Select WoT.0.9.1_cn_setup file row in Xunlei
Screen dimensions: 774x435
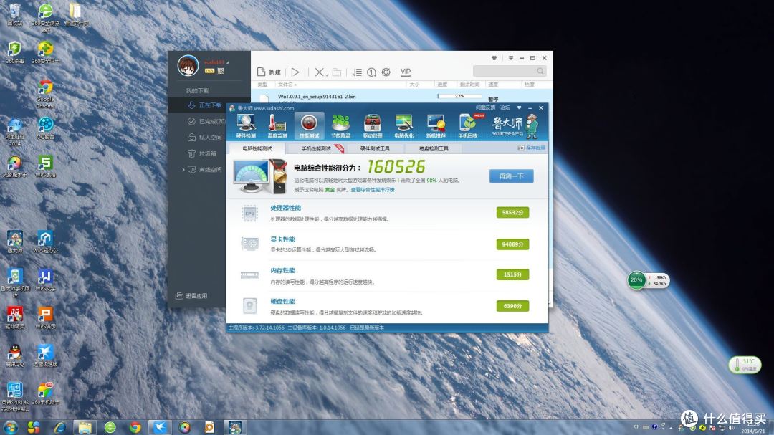pos(401,97)
